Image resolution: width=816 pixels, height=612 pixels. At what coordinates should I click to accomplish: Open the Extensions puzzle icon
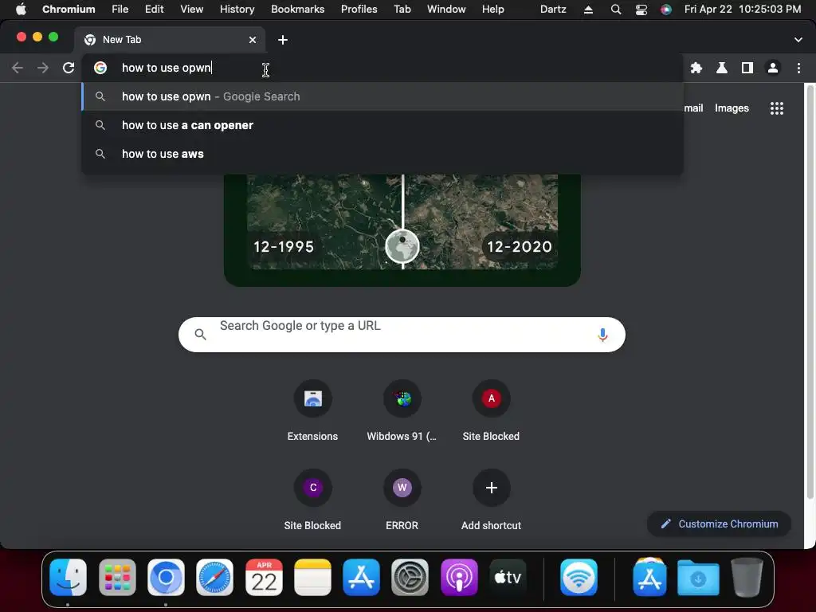(x=696, y=68)
